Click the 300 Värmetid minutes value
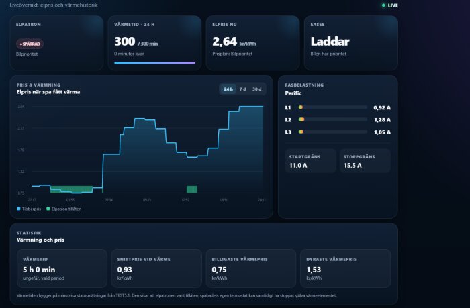470x308 pixels. pyautogui.click(x=125, y=42)
